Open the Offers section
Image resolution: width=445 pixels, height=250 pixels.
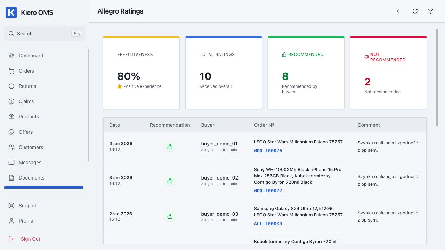pos(44,132)
